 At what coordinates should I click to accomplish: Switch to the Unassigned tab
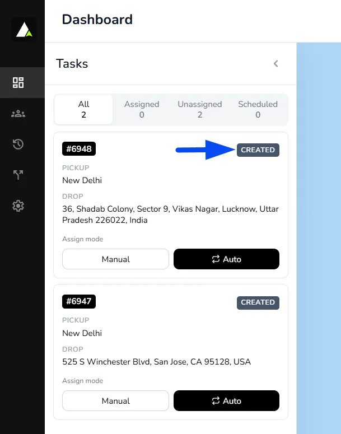(x=199, y=110)
